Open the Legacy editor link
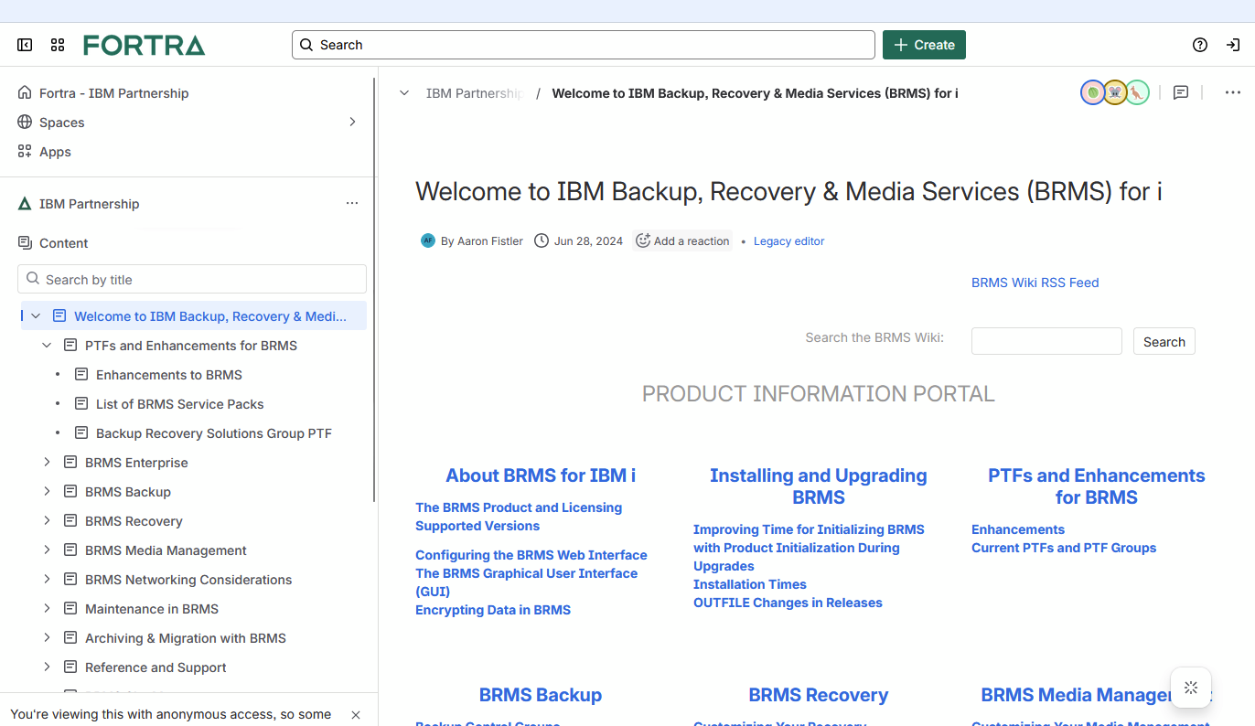The image size is (1255, 726). tap(788, 241)
